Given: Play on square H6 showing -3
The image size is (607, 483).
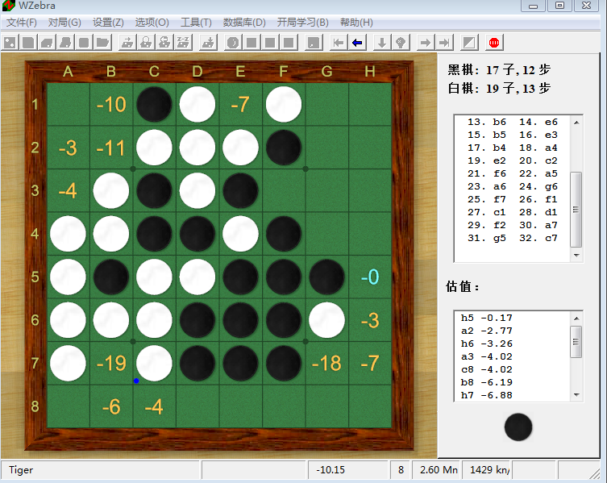Looking at the screenshot, I should [x=370, y=320].
